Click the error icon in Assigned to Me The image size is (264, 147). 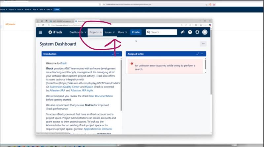coord(132,63)
